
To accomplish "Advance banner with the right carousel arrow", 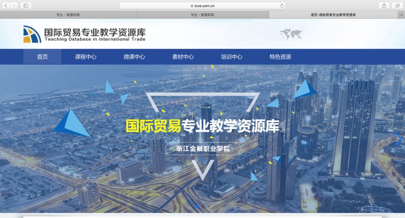I will [x=398, y=139].
